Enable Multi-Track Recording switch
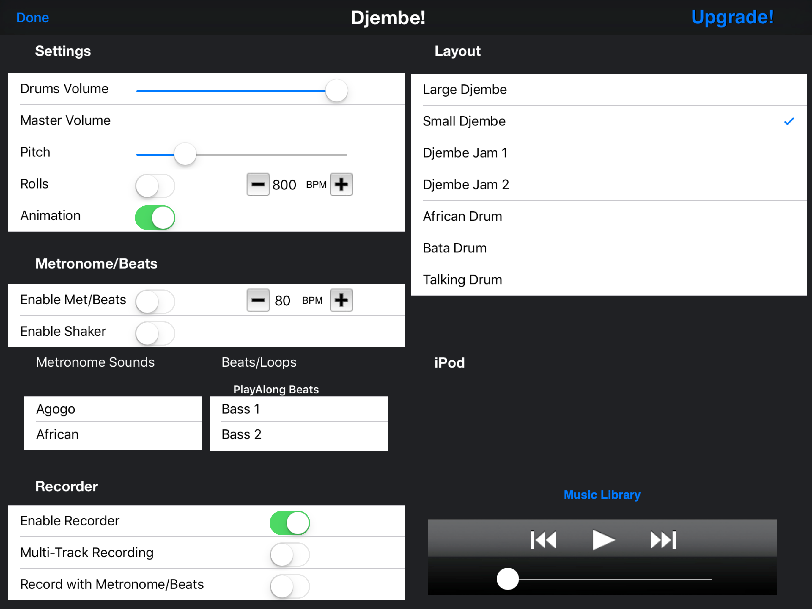Image resolution: width=812 pixels, height=609 pixels. pos(289,554)
